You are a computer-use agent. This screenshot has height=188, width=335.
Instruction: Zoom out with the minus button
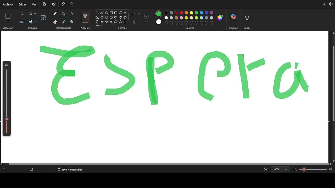tap(295, 169)
